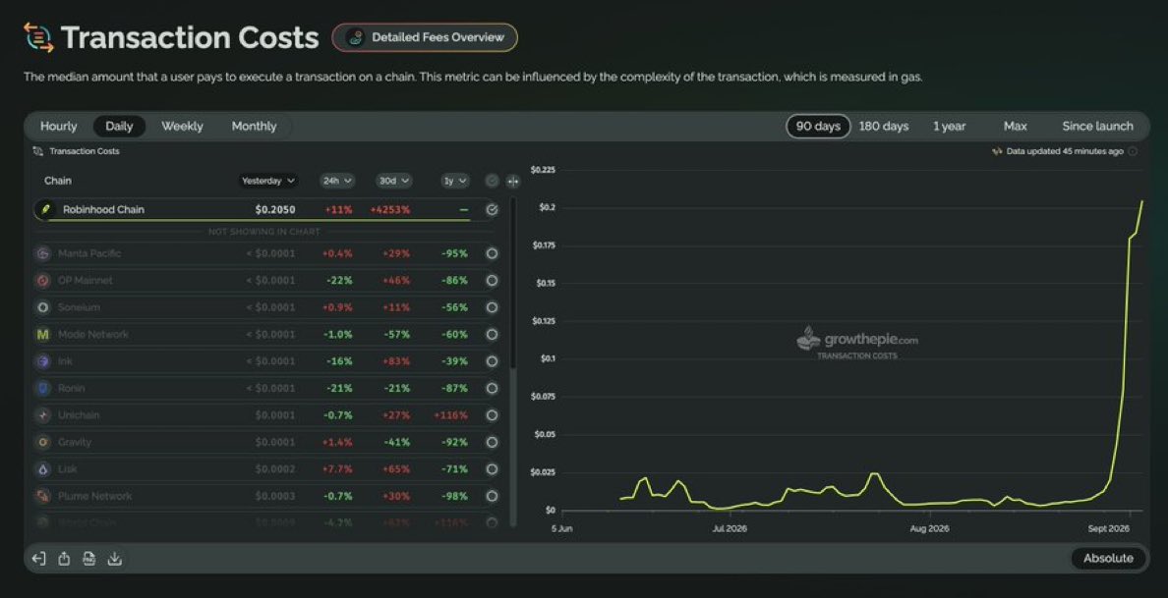The image size is (1168, 598).
Task: Click the small Transaction Costs panel icon
Action: pos(38,151)
